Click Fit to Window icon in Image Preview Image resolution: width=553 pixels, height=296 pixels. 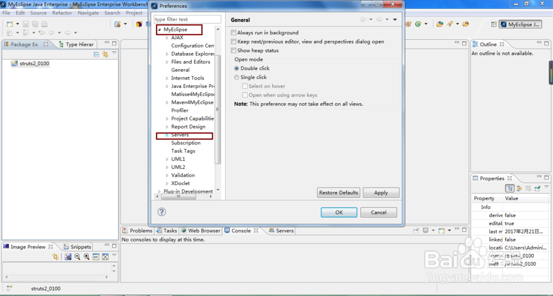tap(105, 257)
